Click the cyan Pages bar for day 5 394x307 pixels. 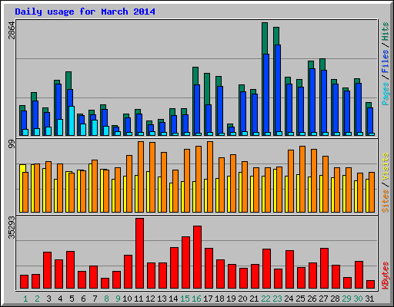tap(72, 120)
